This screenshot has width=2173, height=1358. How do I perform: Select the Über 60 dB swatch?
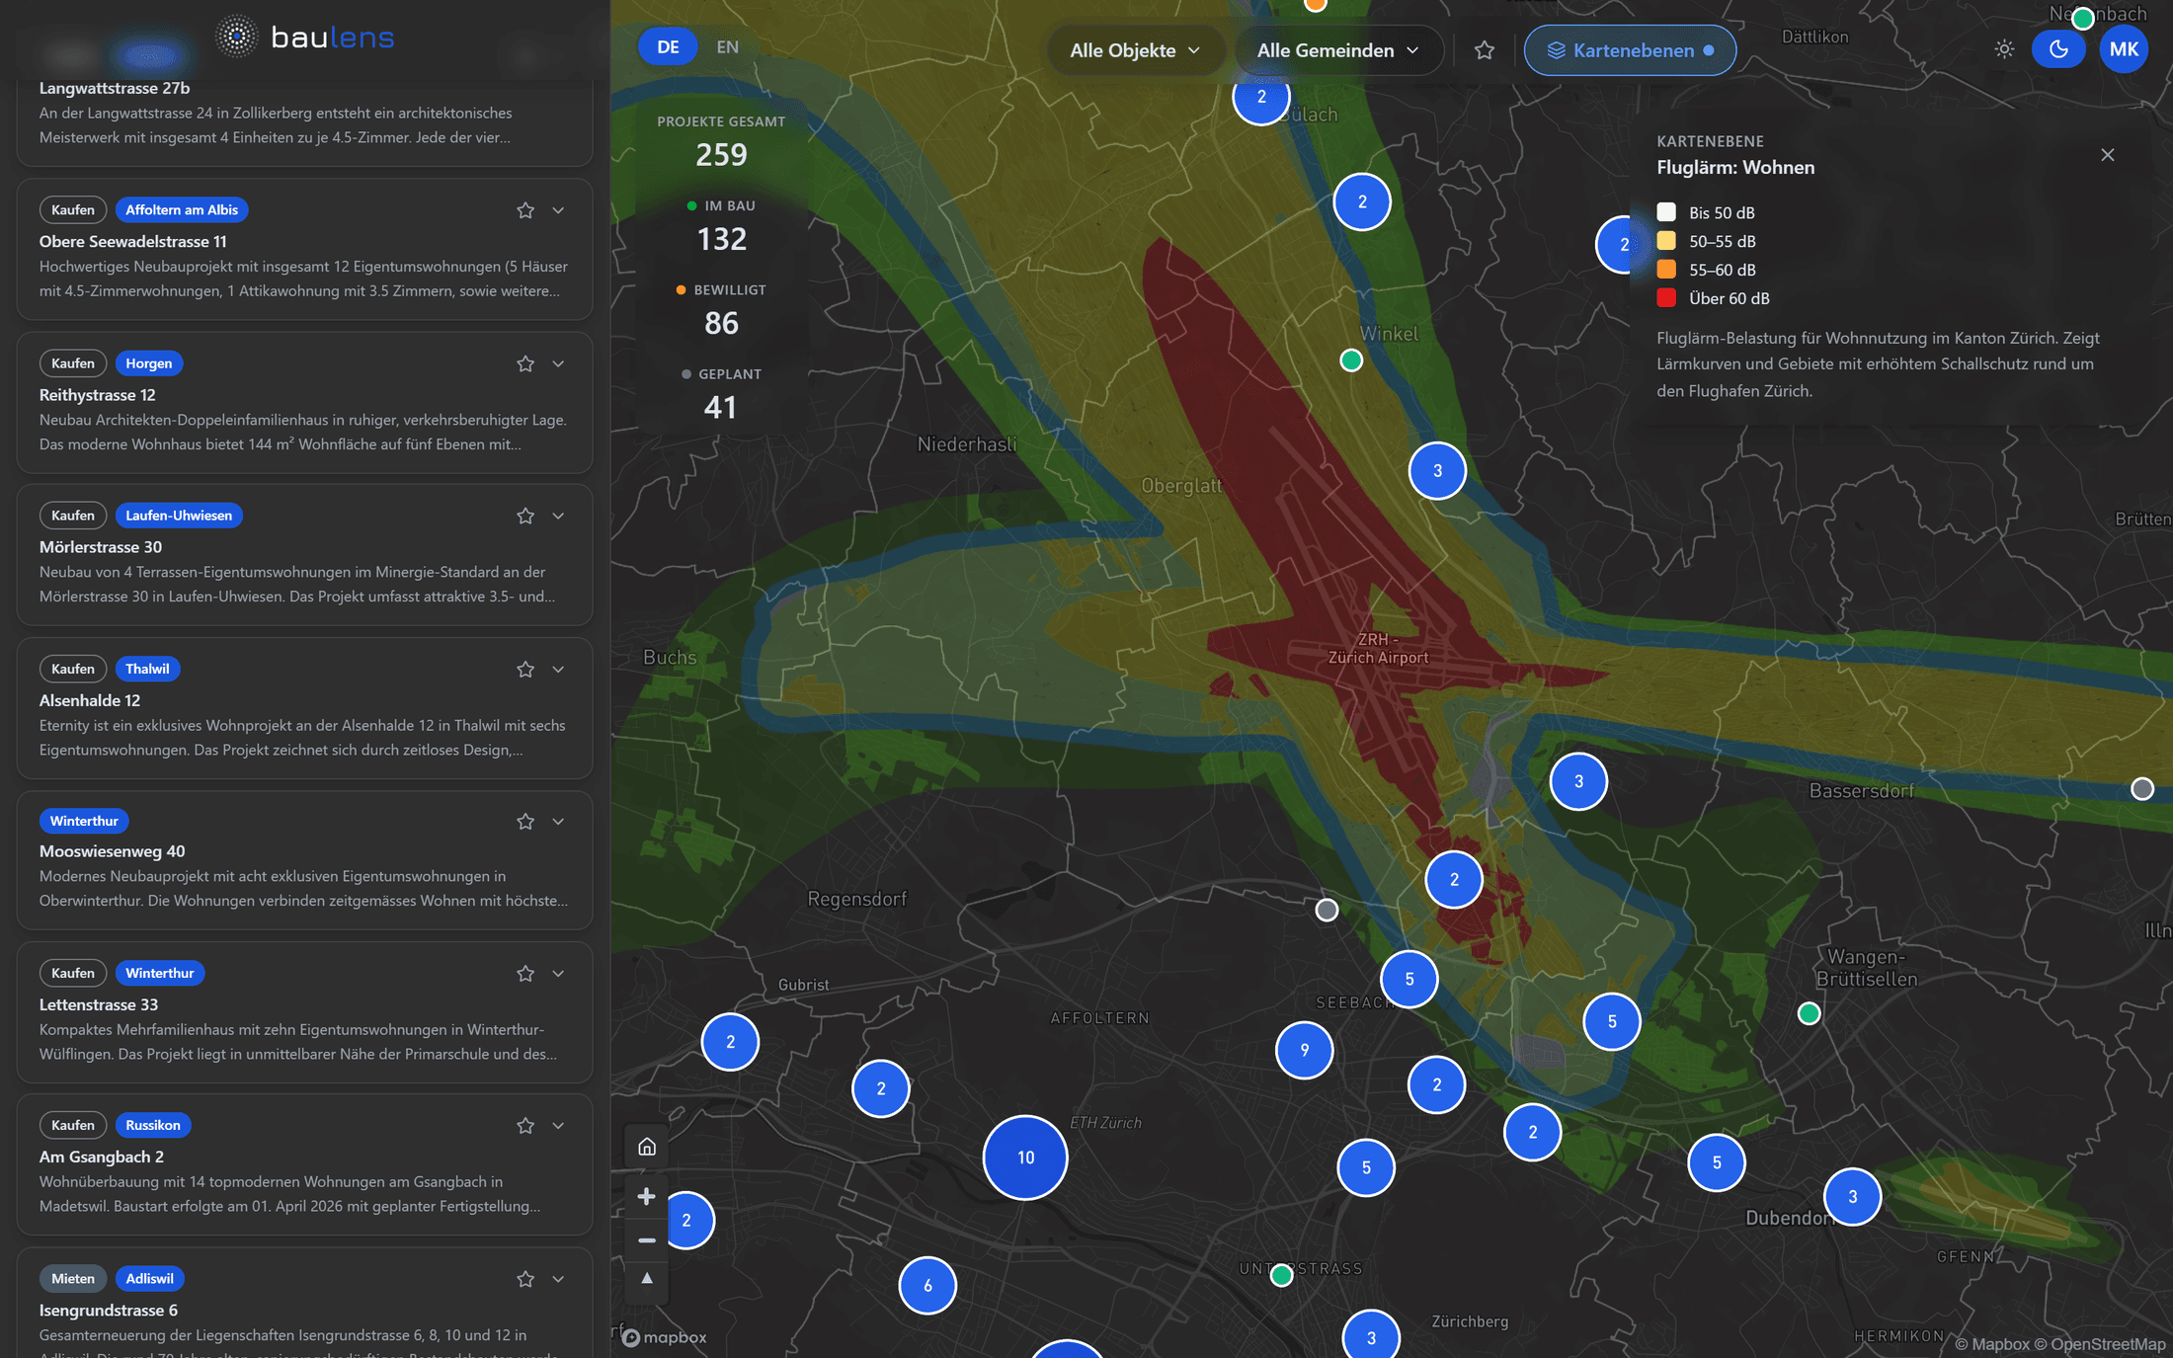click(x=1666, y=298)
